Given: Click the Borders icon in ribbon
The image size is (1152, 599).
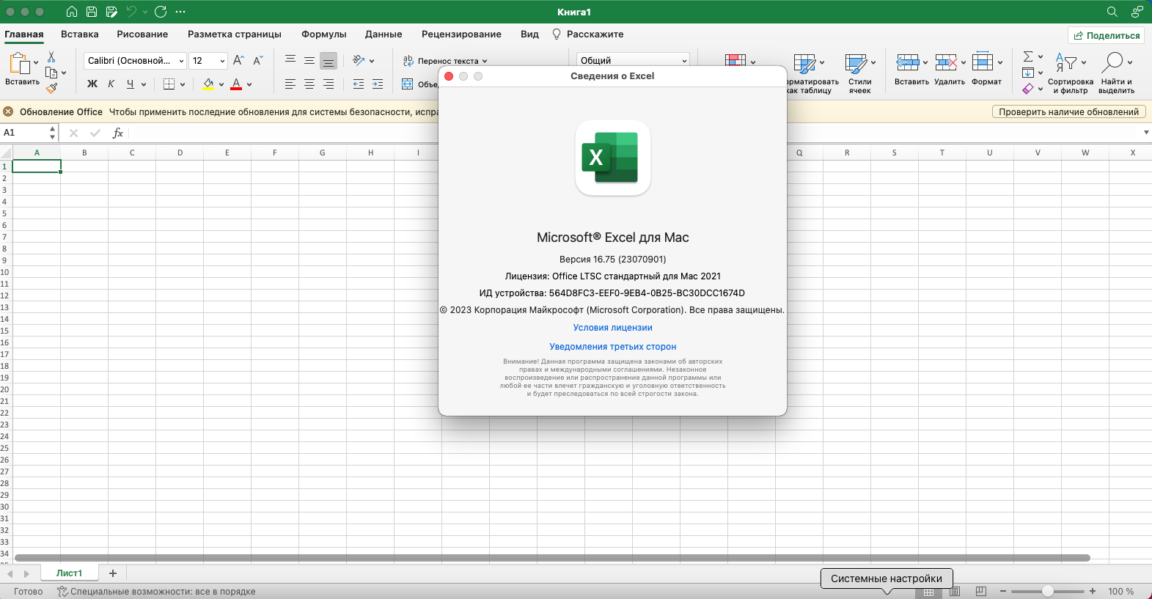Looking at the screenshot, I should click(169, 84).
